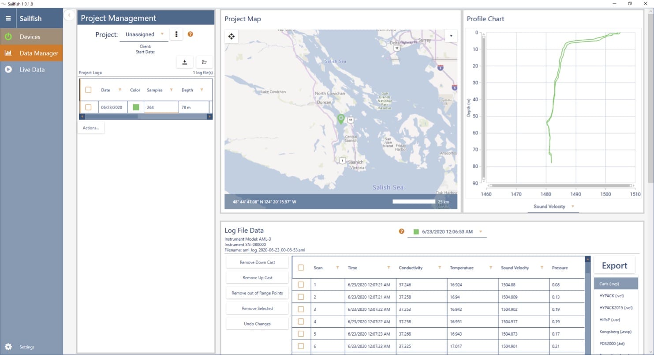Switch to the Devices section
This screenshot has width=654, height=355.
coord(30,37)
